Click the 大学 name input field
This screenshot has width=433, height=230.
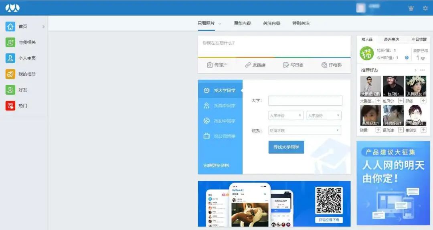[x=305, y=100]
